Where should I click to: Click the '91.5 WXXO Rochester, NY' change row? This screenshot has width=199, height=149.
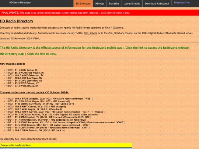pos(66,123)
